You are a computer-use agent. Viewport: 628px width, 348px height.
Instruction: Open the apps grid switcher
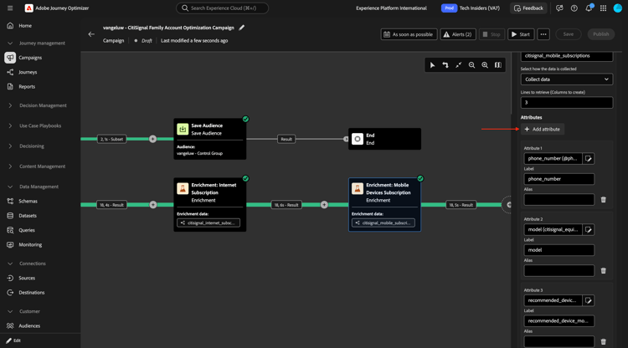(603, 8)
